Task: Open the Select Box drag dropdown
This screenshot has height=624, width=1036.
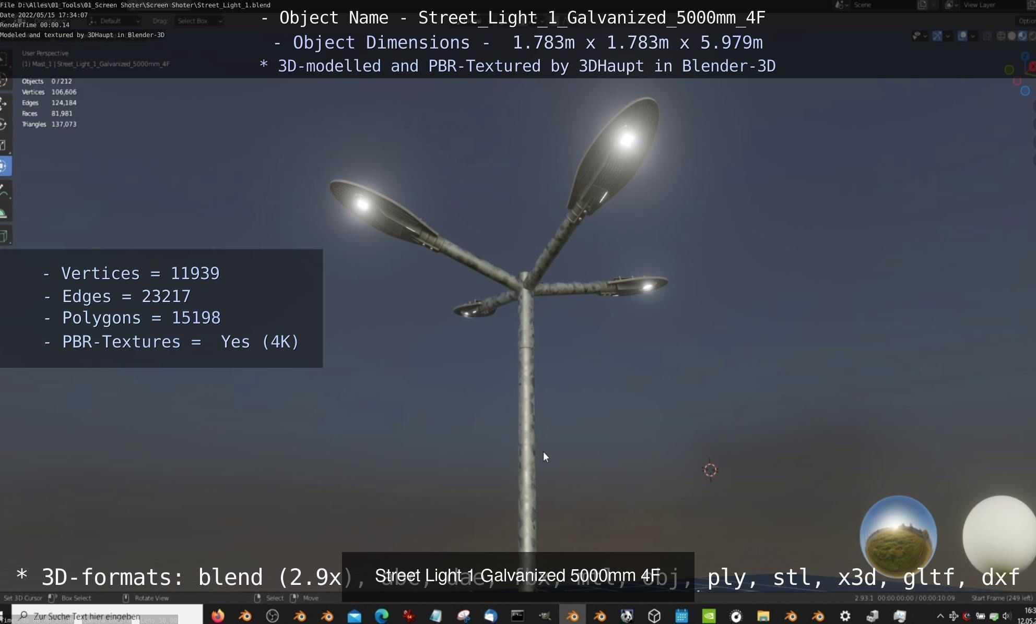Action: click(200, 21)
